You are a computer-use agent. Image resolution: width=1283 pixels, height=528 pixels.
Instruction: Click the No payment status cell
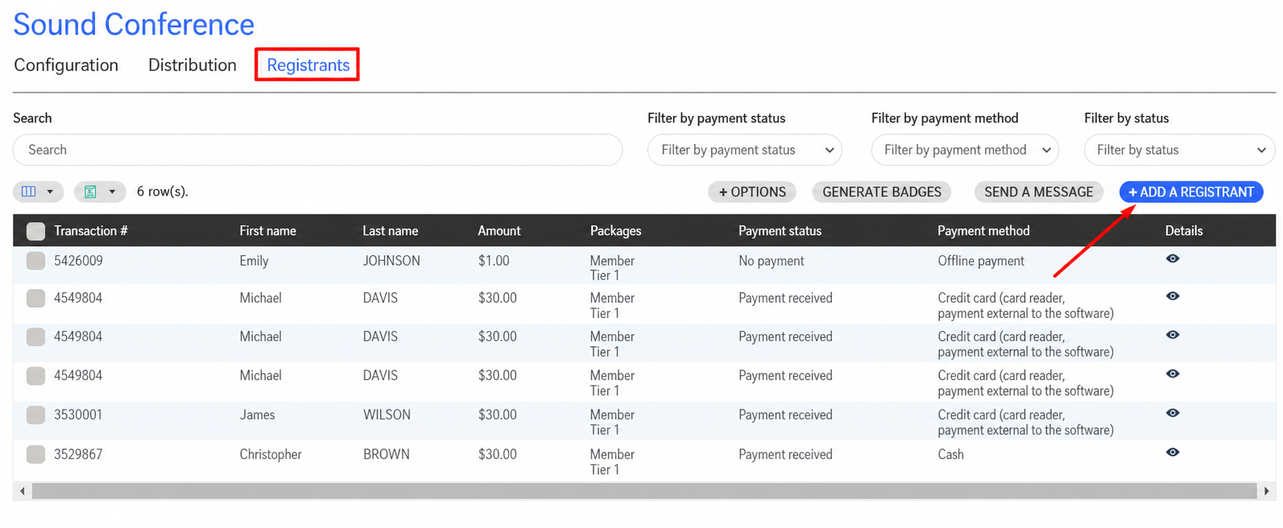pyautogui.click(x=772, y=261)
